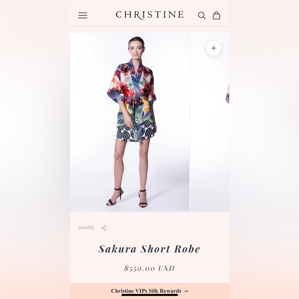
Task: Open the shopping bag icon
Action: pos(217,15)
